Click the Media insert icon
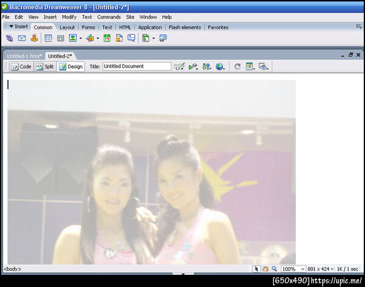This screenshot has height=287, width=365. point(90,38)
